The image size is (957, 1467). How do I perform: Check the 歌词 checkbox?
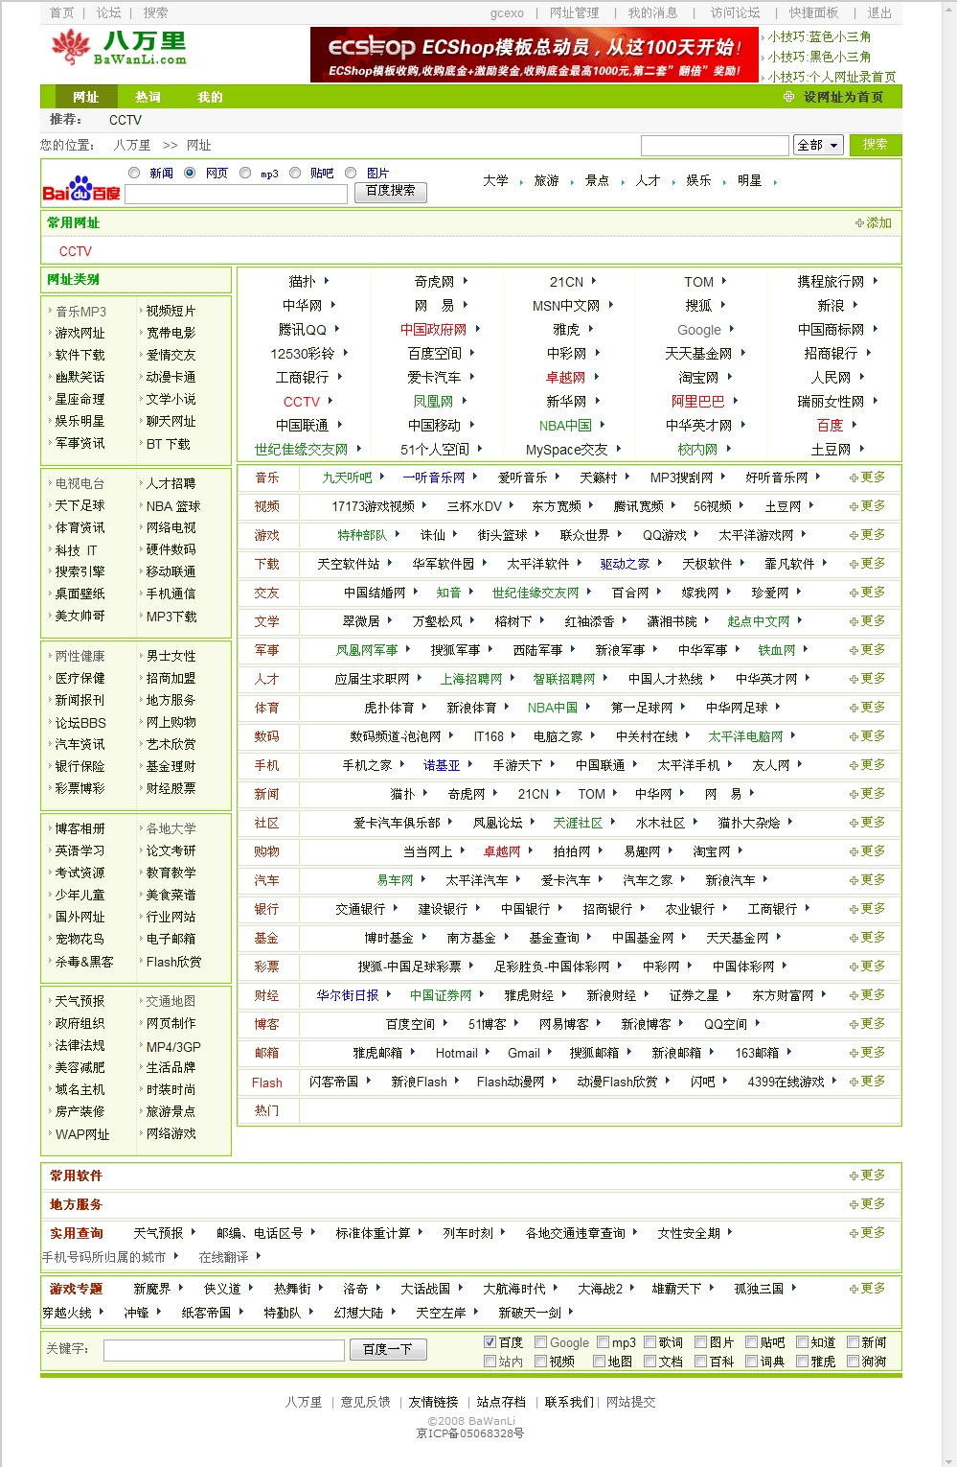[649, 1342]
